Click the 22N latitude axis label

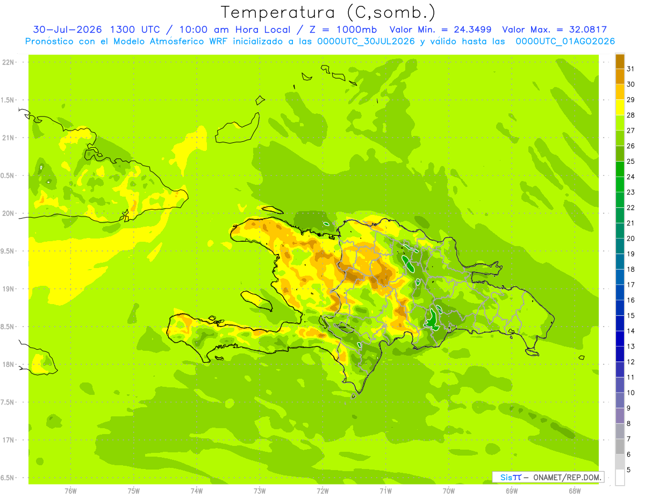click(x=9, y=62)
